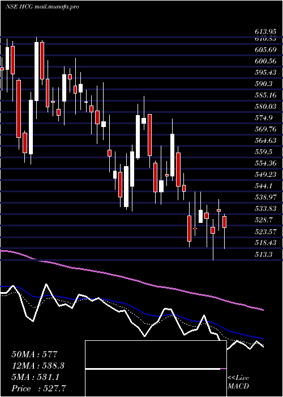
Task: Click the 605.69 price axis label
Action: [265, 50]
